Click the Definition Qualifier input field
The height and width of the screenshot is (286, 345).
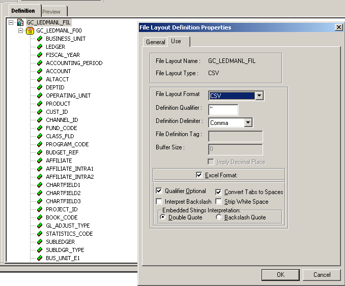(223, 110)
